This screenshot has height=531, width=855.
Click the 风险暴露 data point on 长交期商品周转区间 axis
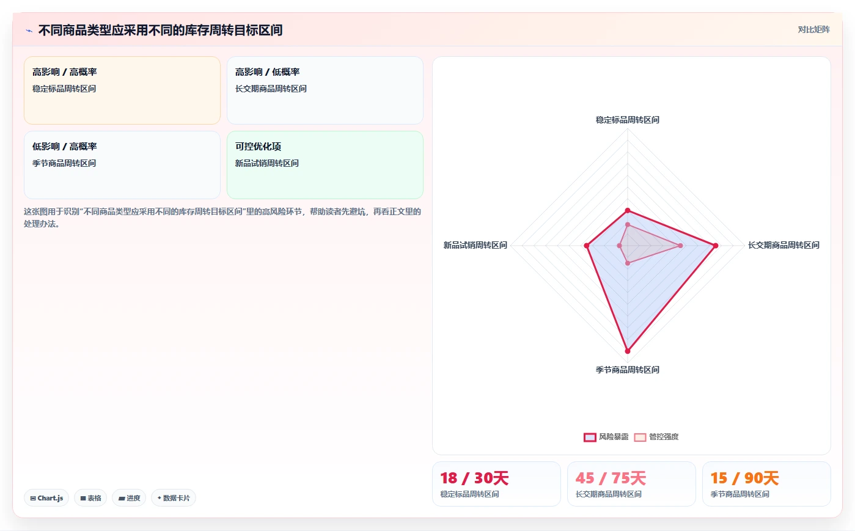(716, 246)
